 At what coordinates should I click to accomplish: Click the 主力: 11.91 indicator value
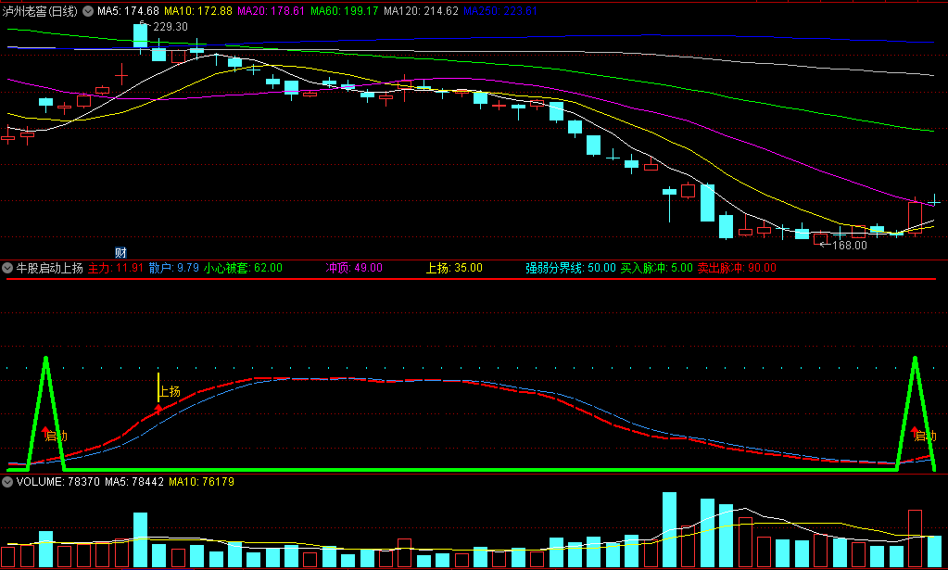116,268
